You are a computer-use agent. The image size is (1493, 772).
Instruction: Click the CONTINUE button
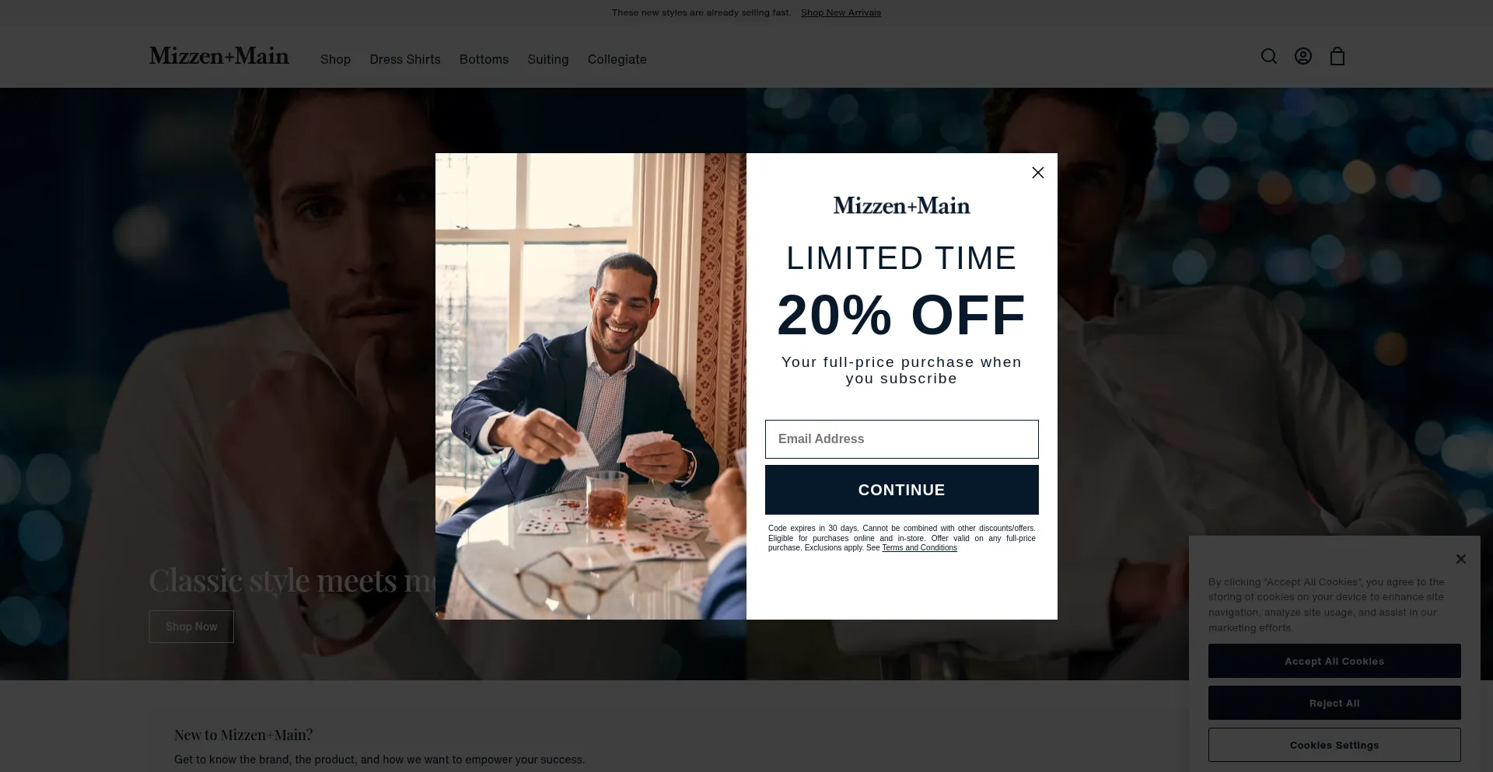click(901, 490)
